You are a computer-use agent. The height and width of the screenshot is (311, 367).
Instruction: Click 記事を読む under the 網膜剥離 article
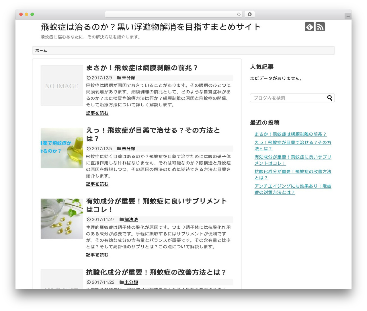point(97,113)
